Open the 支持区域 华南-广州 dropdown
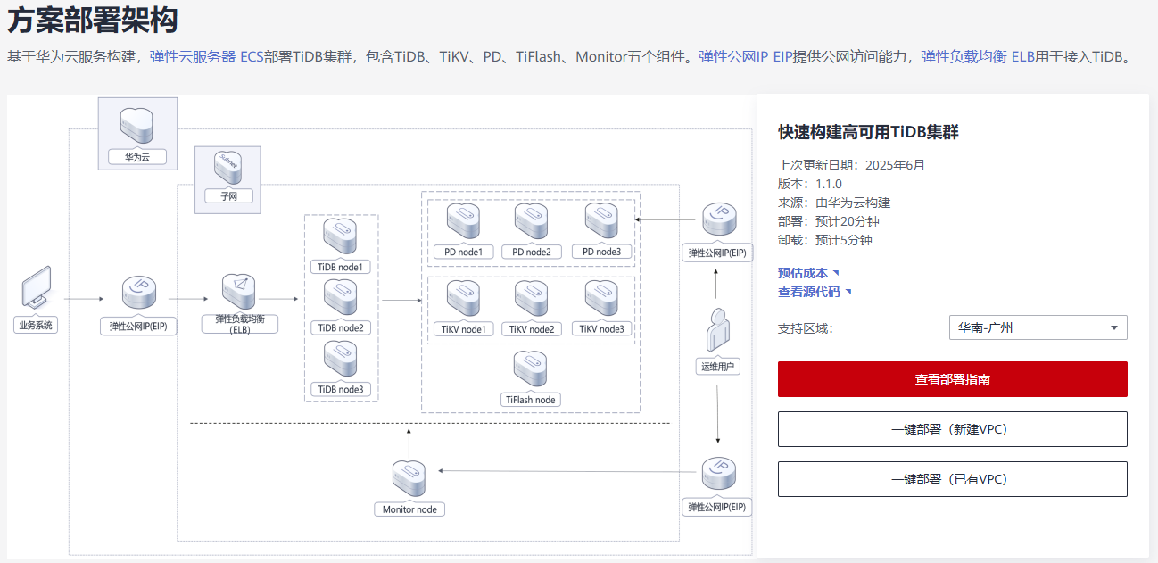The image size is (1158, 563). coord(1038,327)
